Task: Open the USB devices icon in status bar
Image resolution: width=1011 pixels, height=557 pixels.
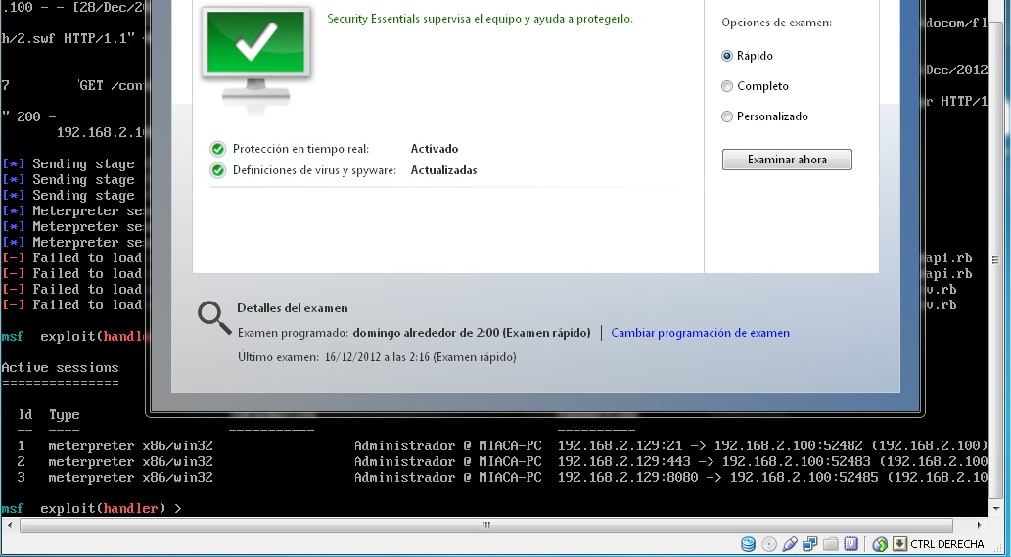Action: [x=790, y=544]
